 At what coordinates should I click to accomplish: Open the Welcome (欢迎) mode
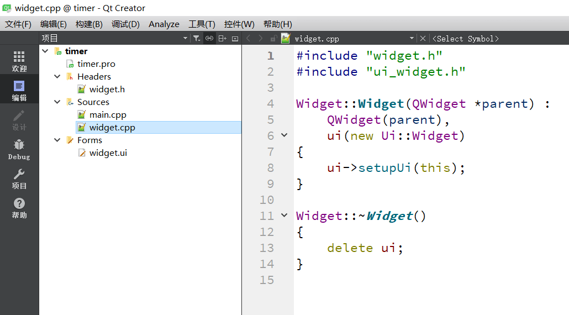click(x=19, y=61)
